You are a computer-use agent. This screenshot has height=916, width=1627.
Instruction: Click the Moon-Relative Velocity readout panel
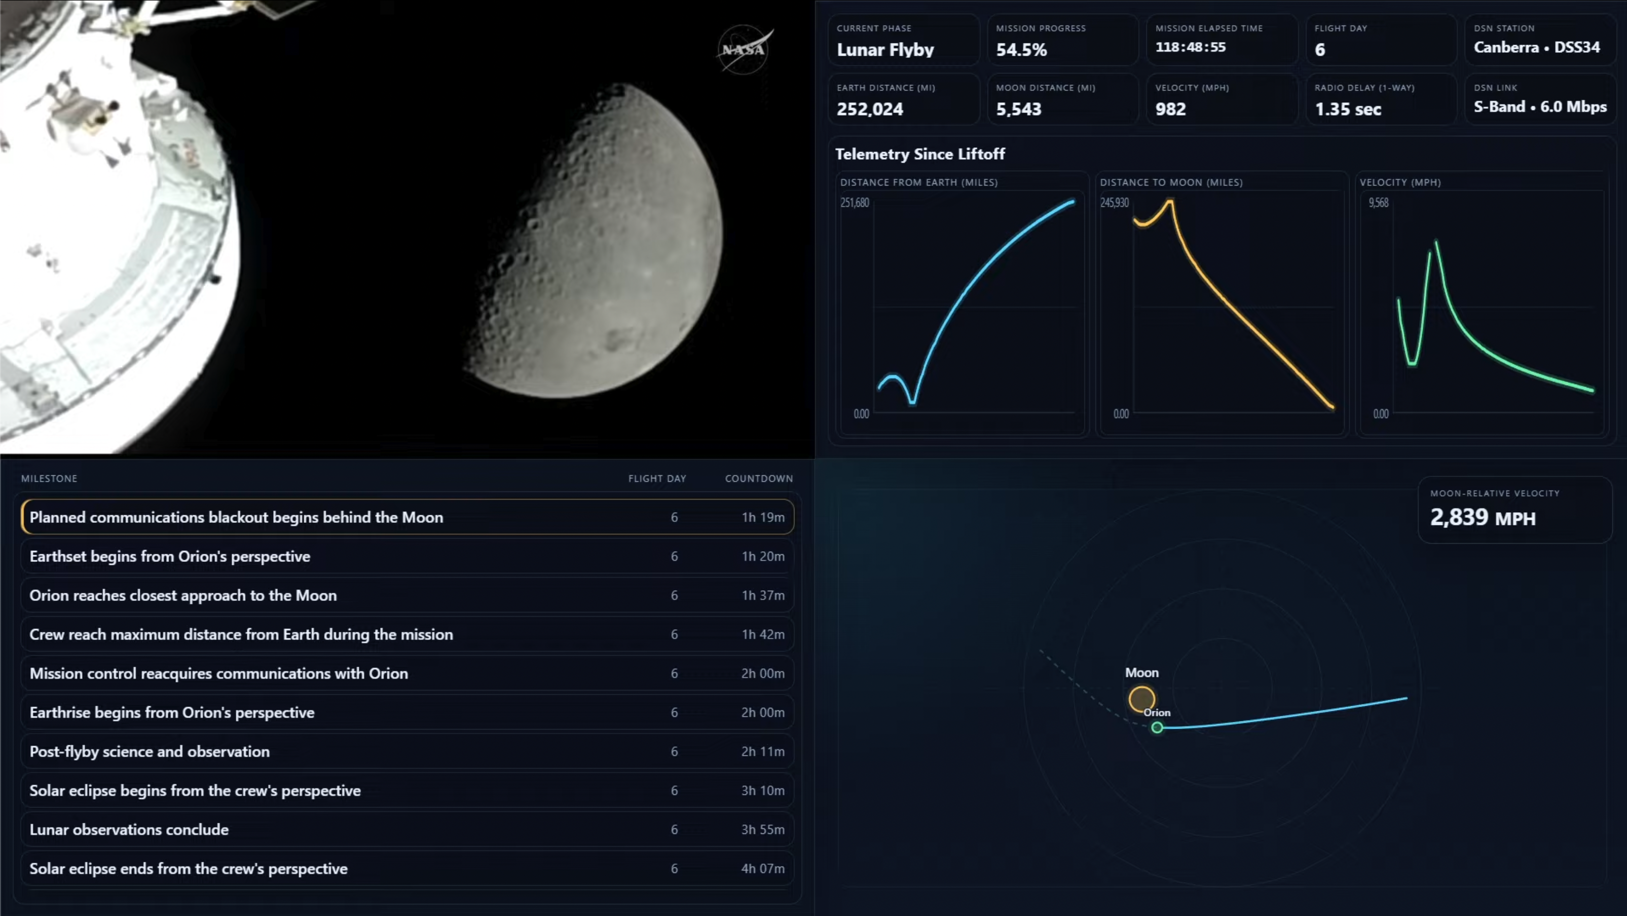coord(1514,510)
